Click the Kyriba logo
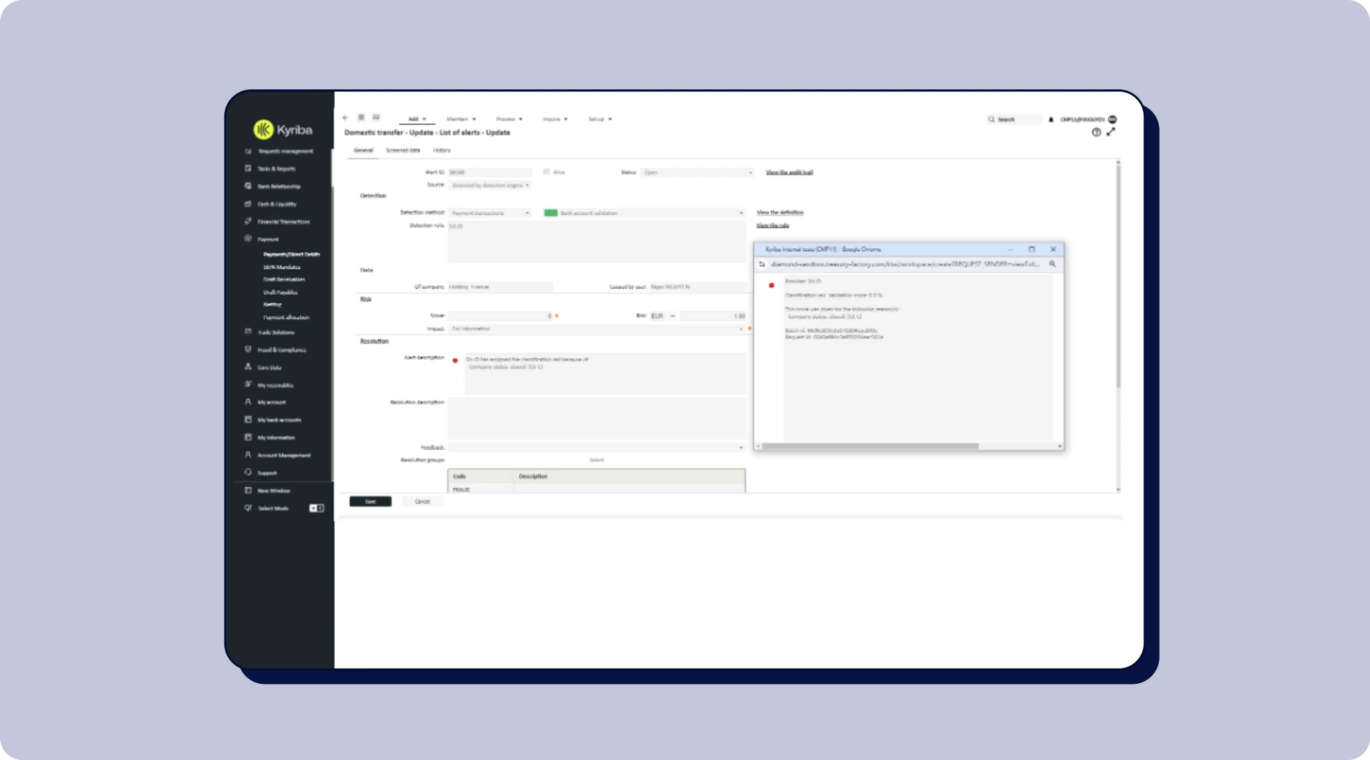1370x760 pixels. click(282, 130)
